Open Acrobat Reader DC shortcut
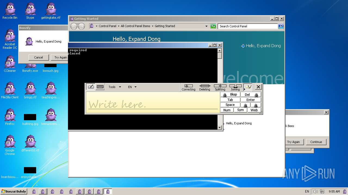The width and height of the screenshot is (348, 195). point(10,39)
